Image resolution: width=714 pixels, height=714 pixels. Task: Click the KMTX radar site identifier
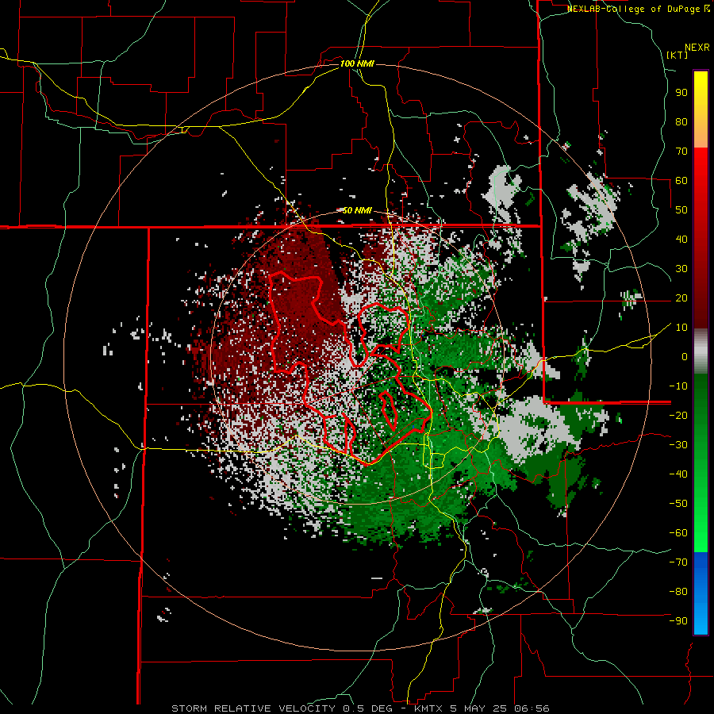(429, 708)
